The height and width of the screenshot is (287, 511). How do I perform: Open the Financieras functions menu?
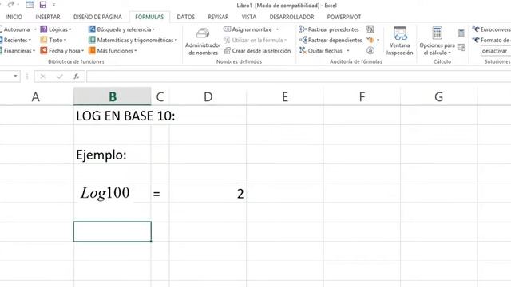pos(18,51)
